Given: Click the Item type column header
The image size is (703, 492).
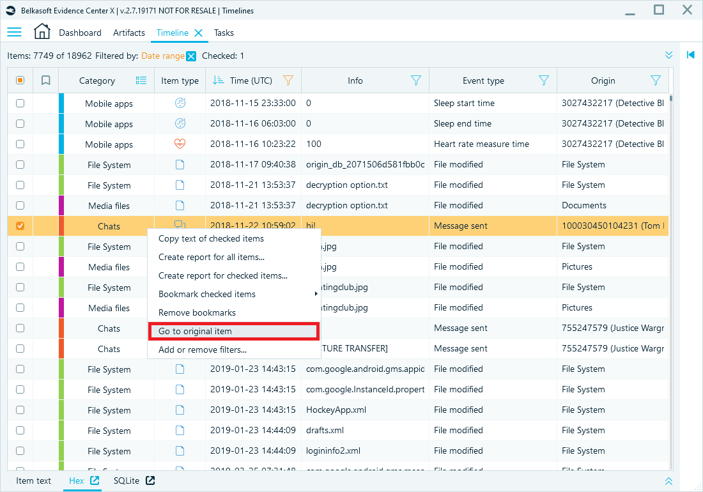Looking at the screenshot, I should click(x=180, y=81).
